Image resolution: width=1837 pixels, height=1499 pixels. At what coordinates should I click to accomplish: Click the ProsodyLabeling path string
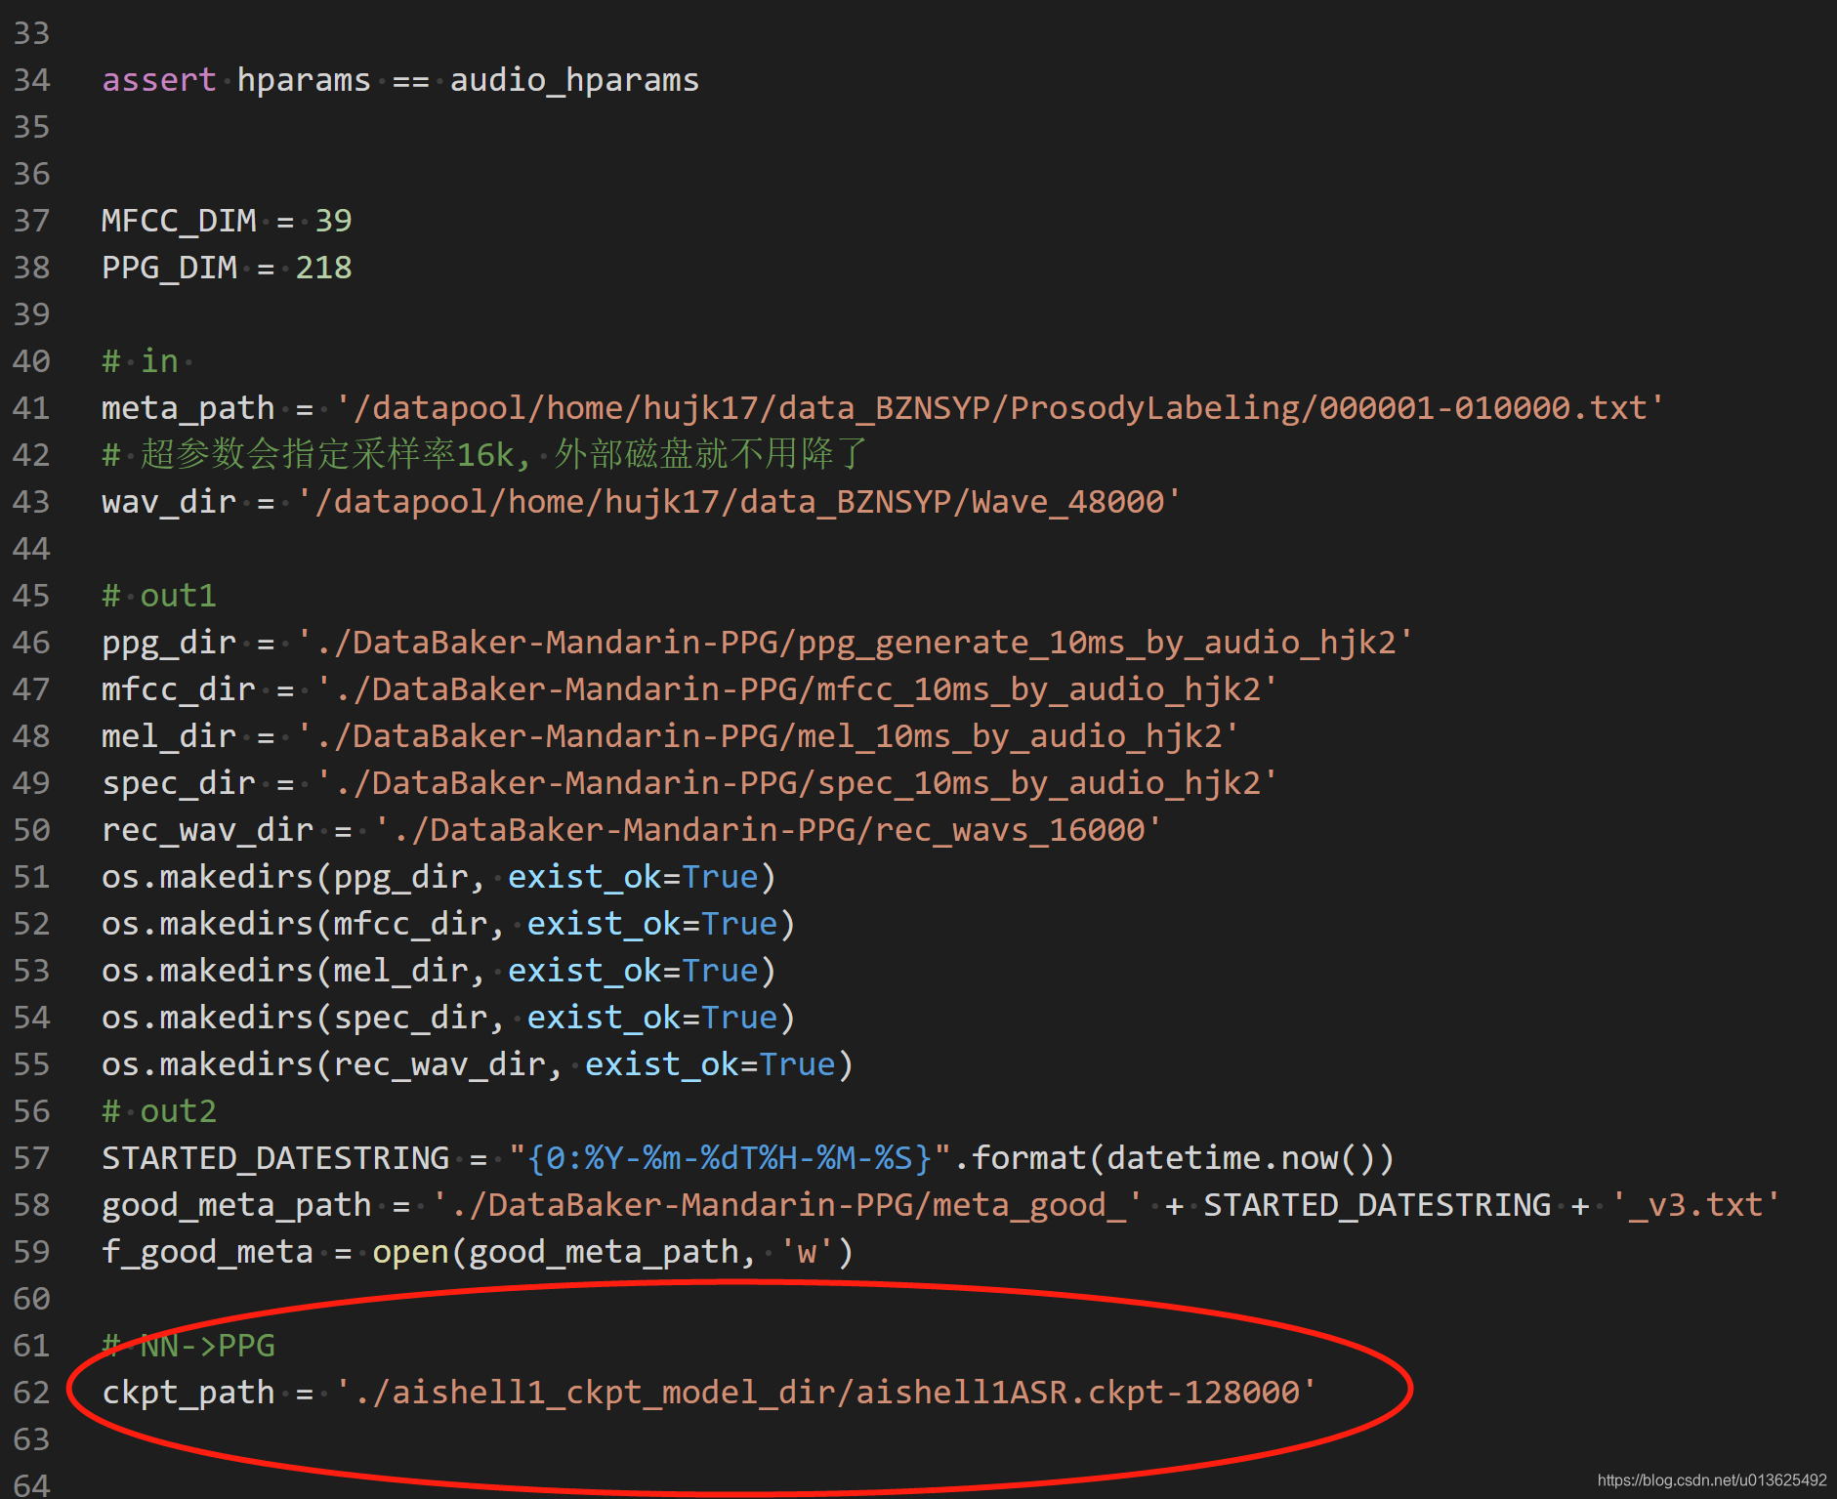tap(1000, 408)
